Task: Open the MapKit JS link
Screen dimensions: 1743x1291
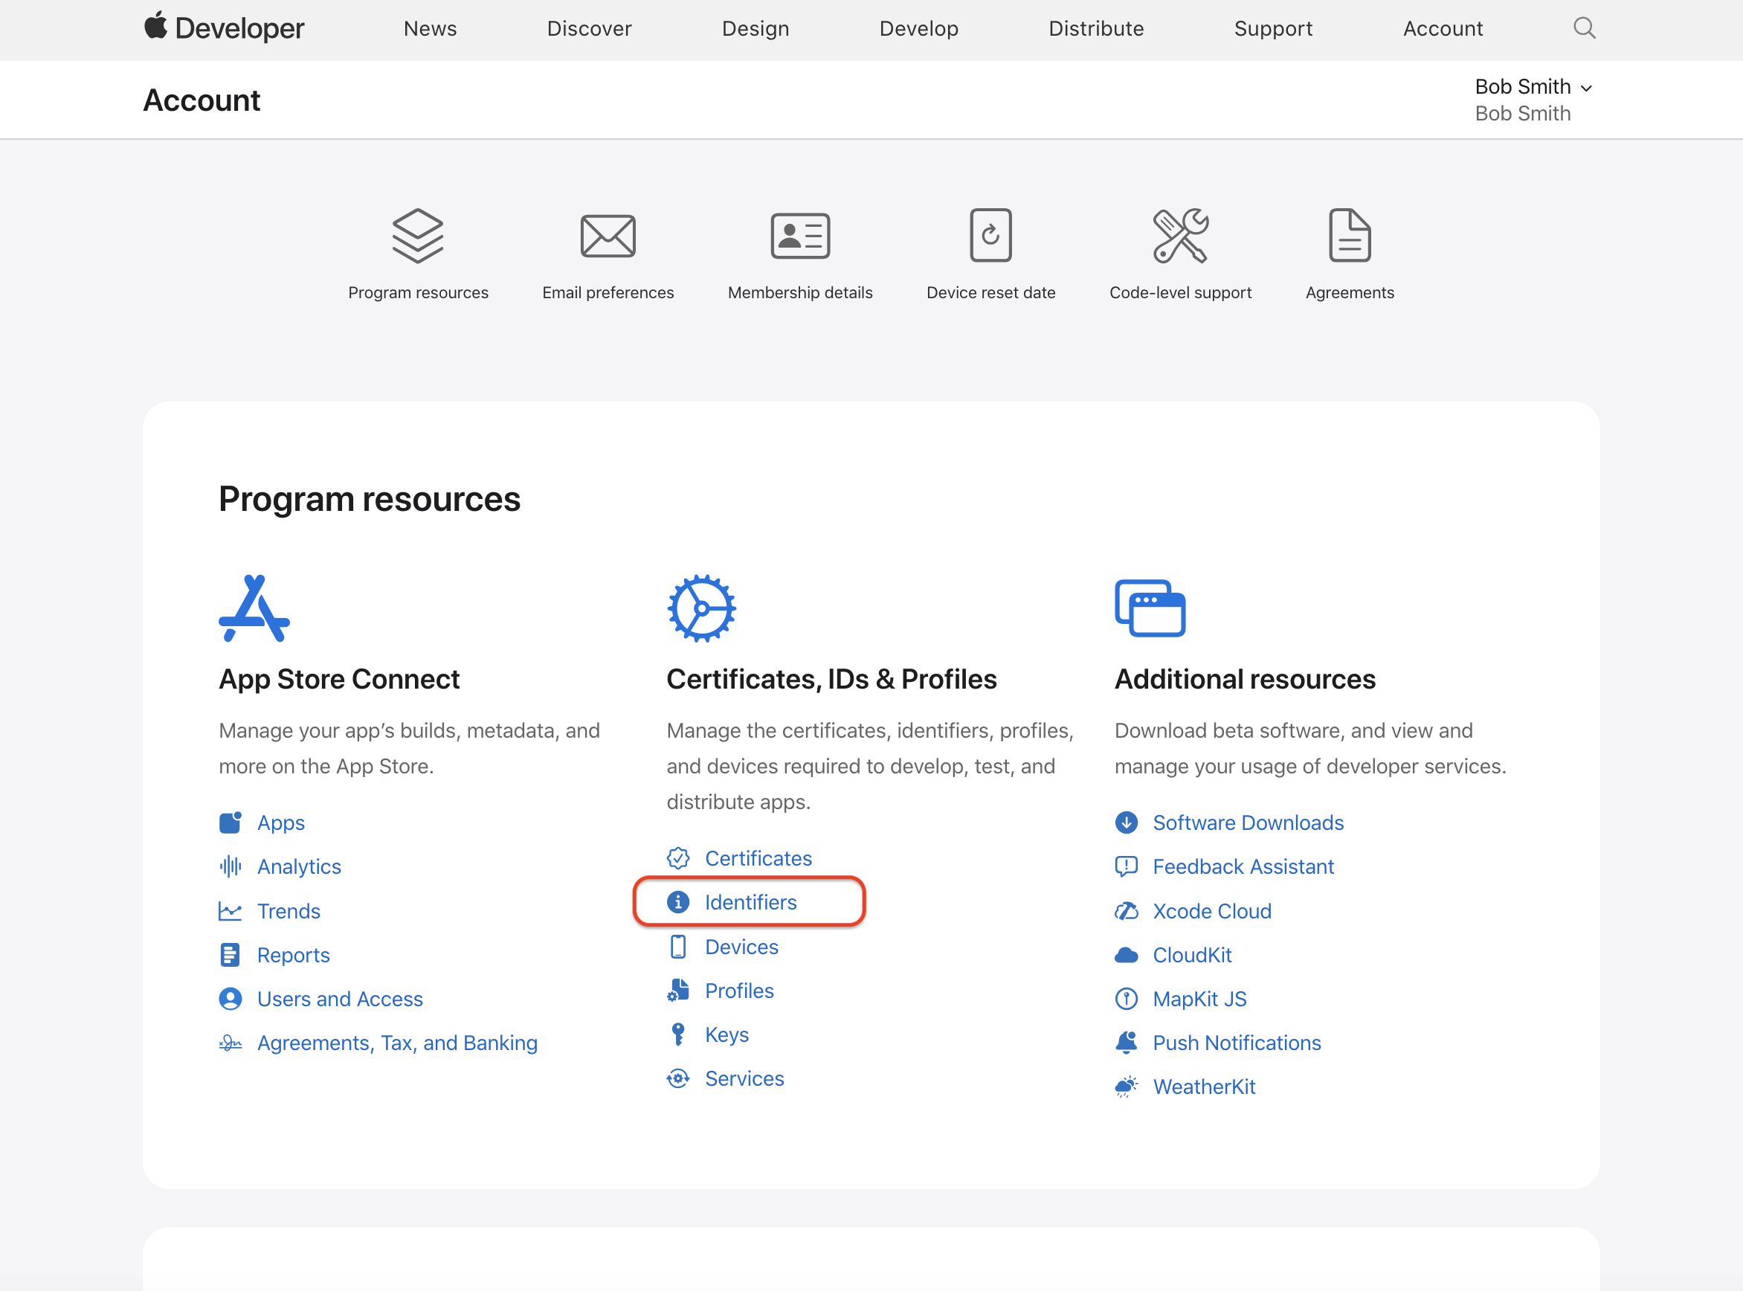Action: pos(1200,999)
